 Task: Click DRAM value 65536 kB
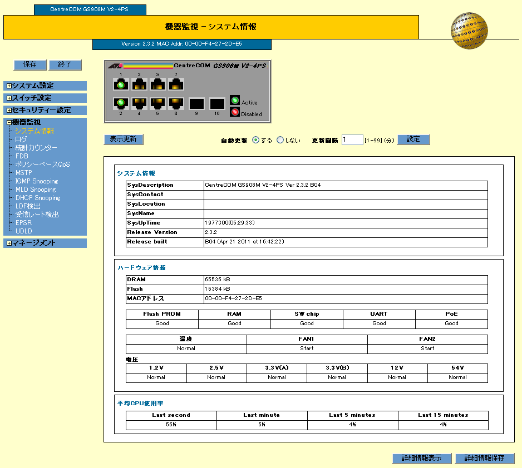218,280
